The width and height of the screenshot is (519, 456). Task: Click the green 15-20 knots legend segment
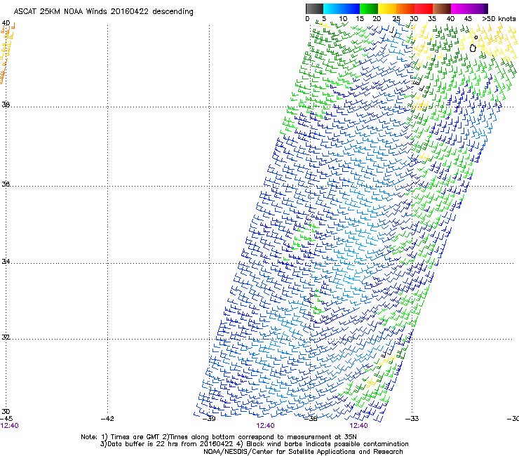(369, 8)
